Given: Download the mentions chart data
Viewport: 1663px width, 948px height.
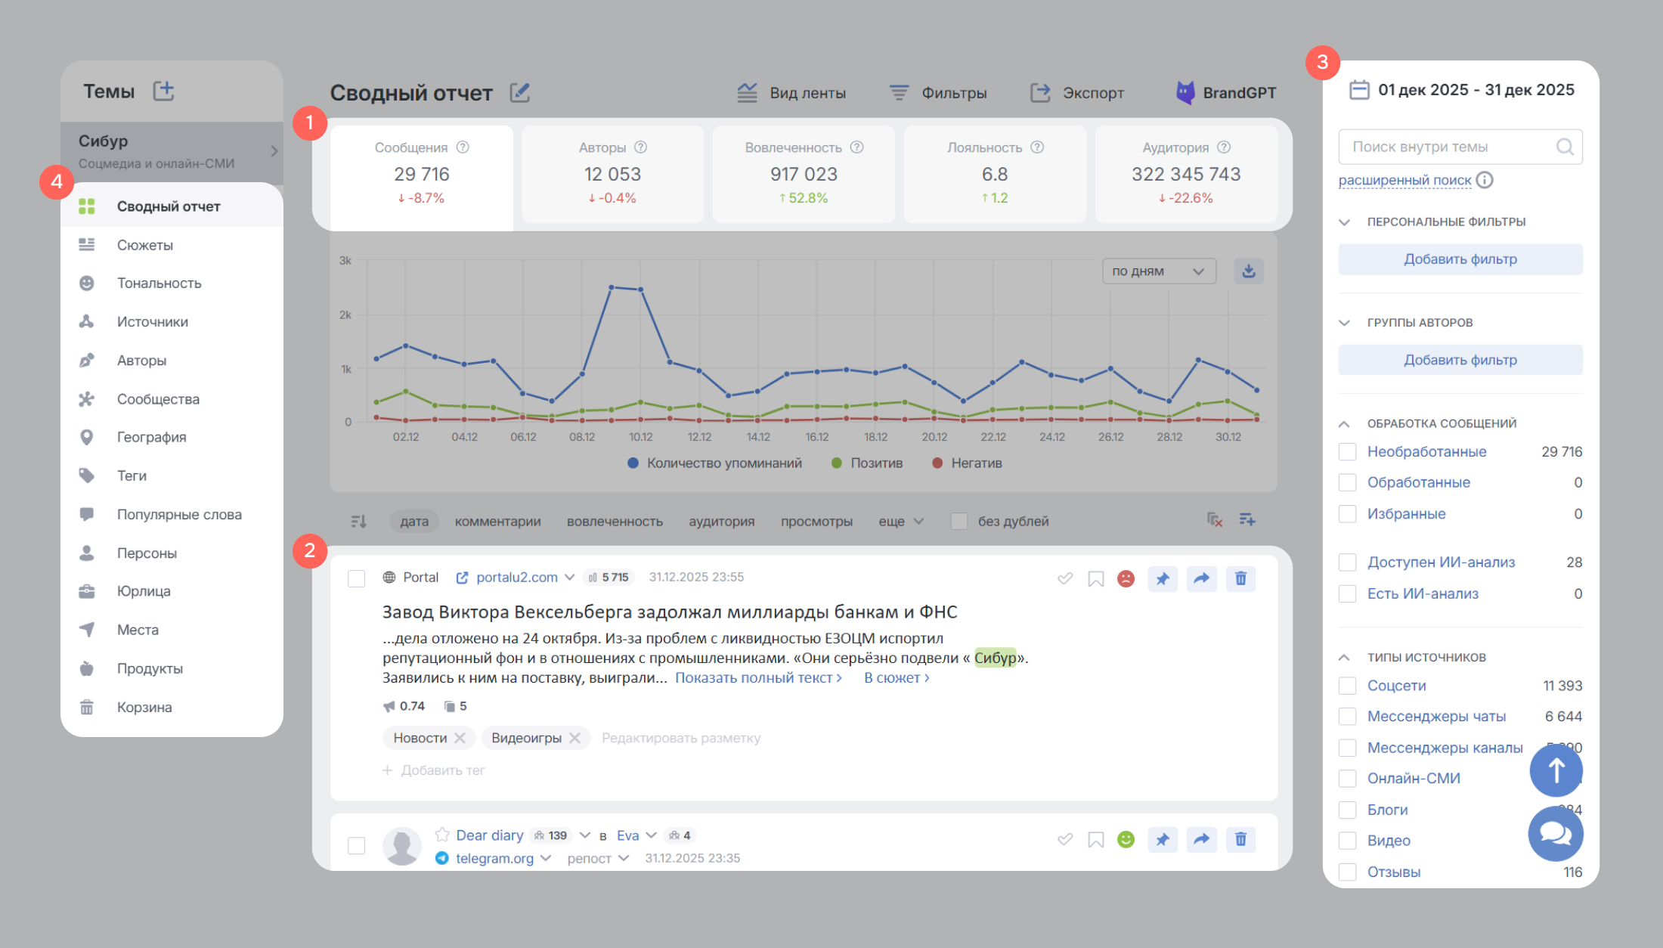Looking at the screenshot, I should pos(1249,271).
